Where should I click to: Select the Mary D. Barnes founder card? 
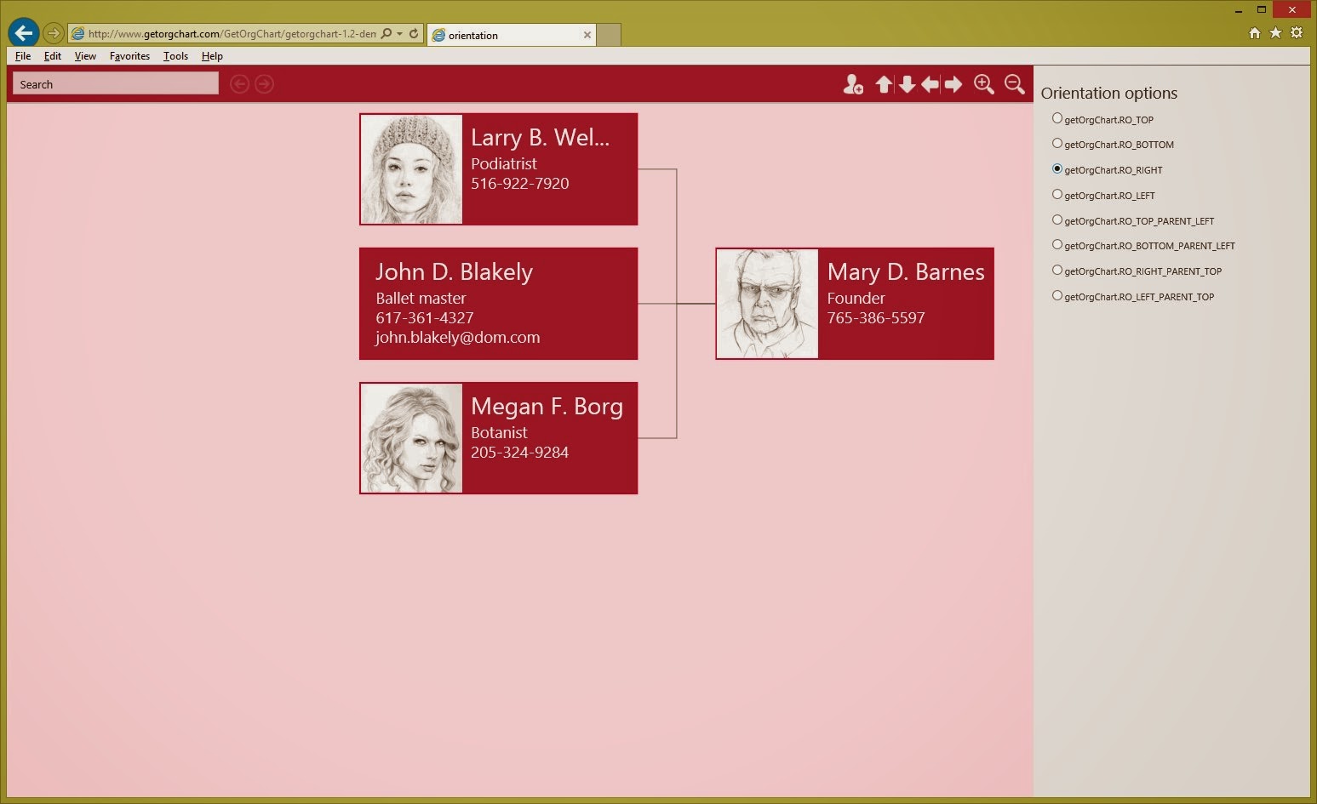tap(855, 303)
